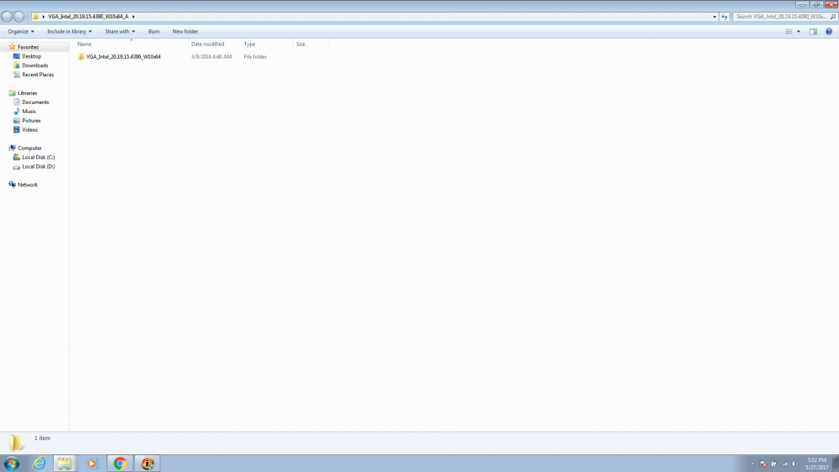Screen dimensions: 839x472
Task: Click the folder icon in address bar
Action: (x=36, y=17)
